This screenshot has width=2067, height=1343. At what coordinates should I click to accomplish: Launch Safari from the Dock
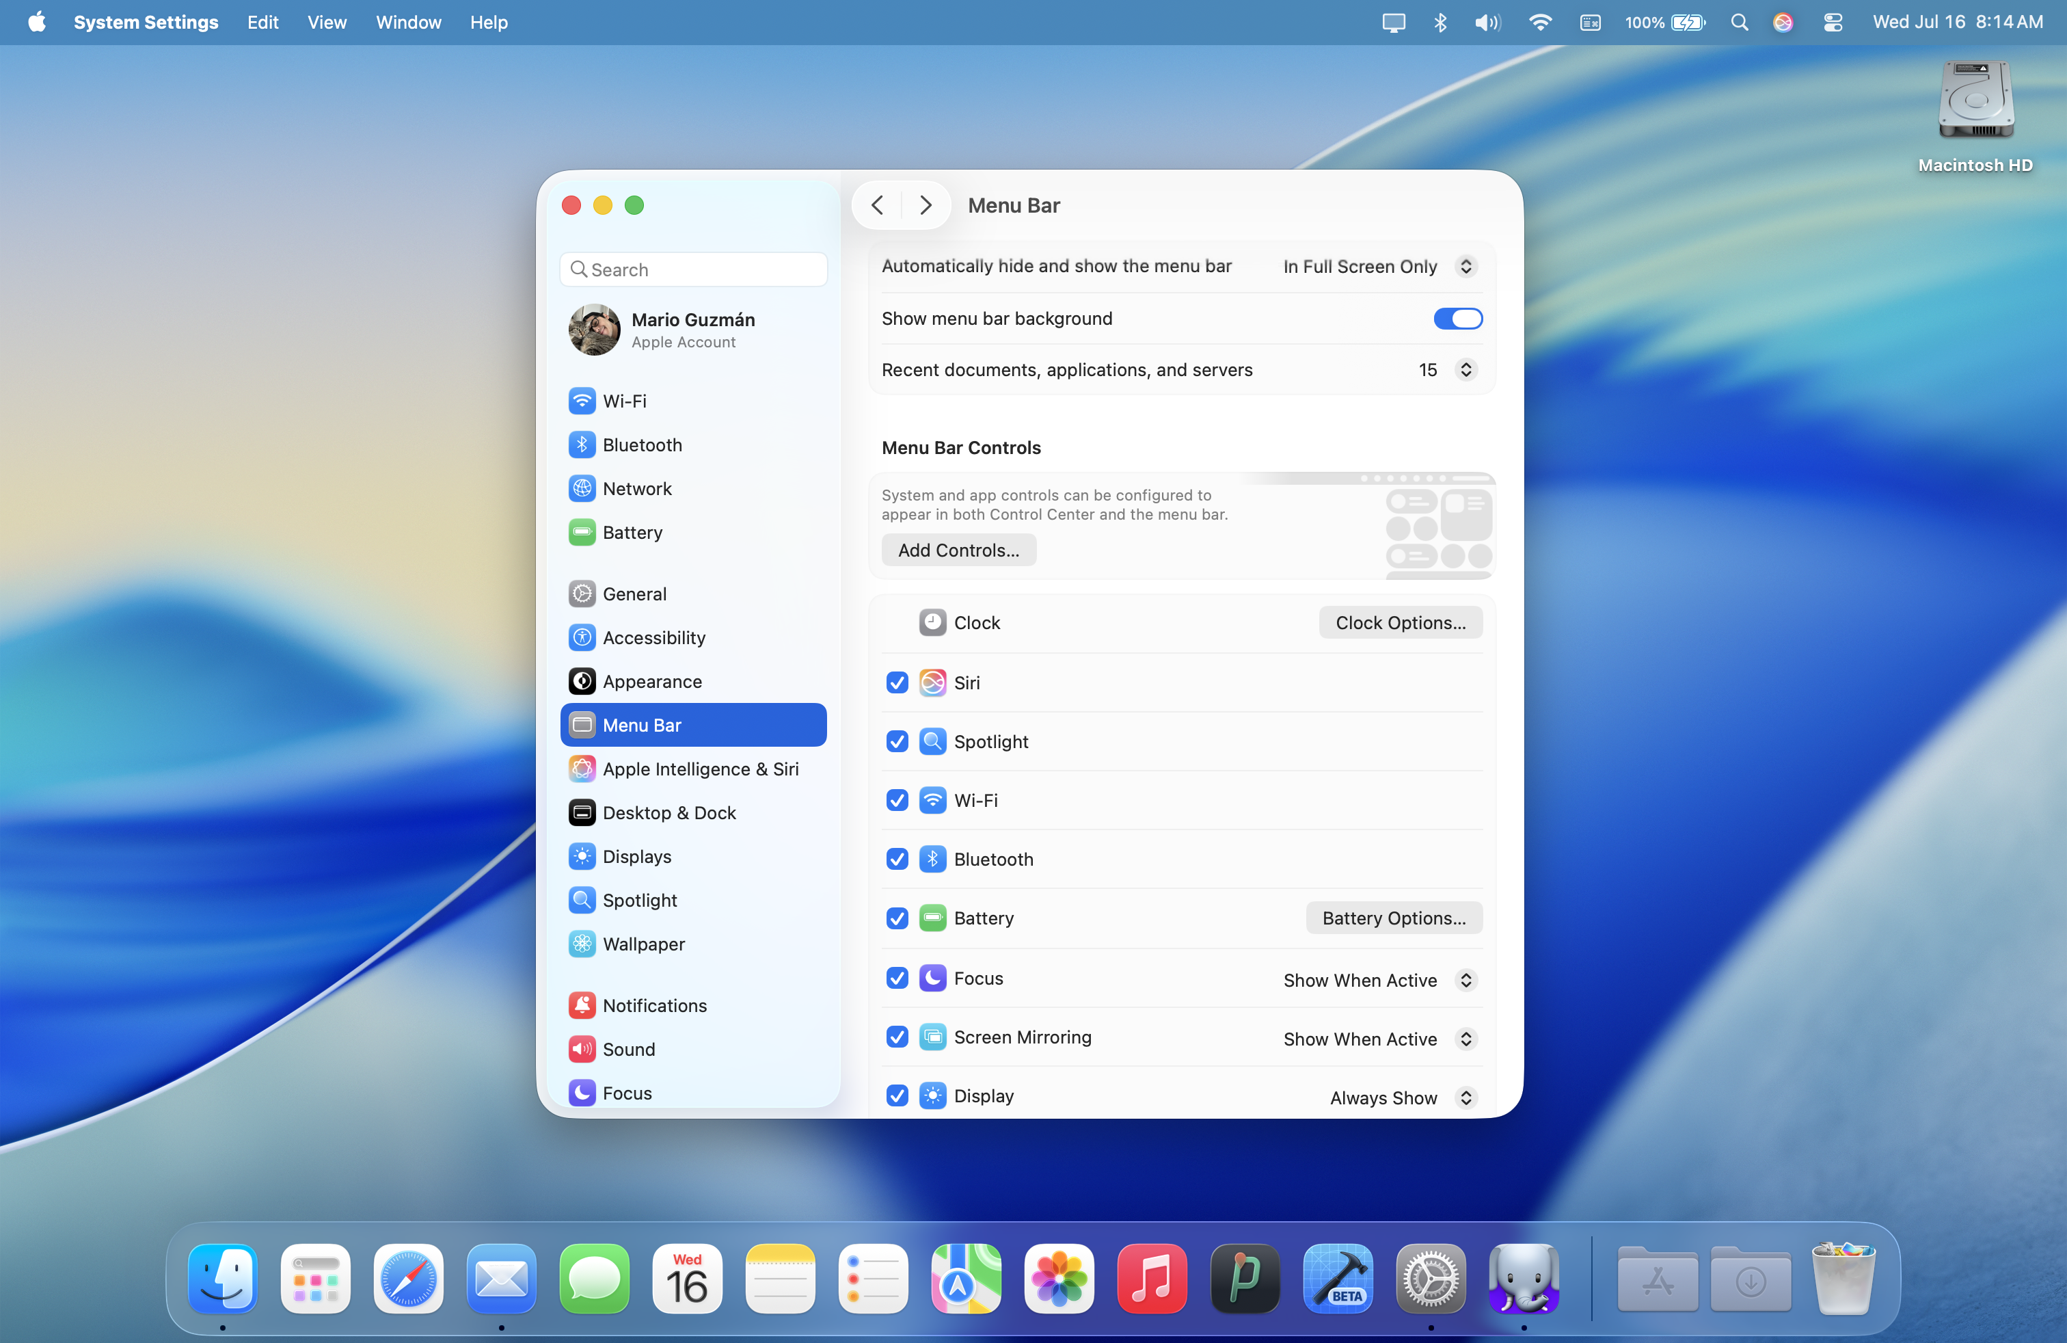click(x=408, y=1279)
